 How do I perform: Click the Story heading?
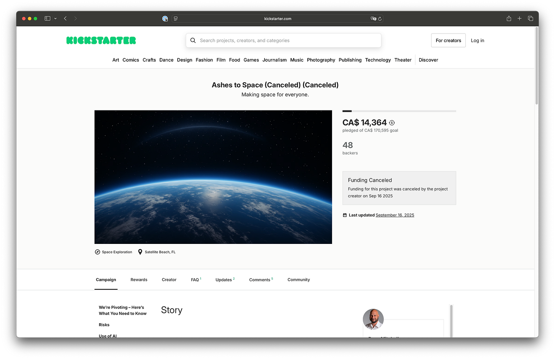tap(172, 310)
